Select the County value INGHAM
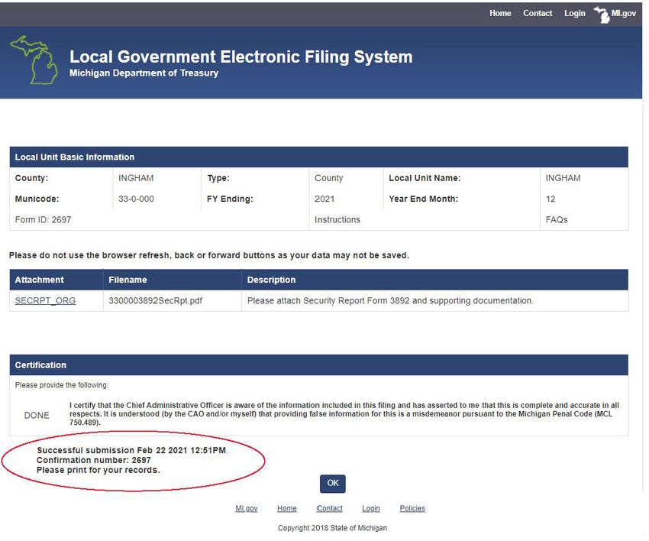Viewport: 649px width, 541px height. (x=136, y=178)
